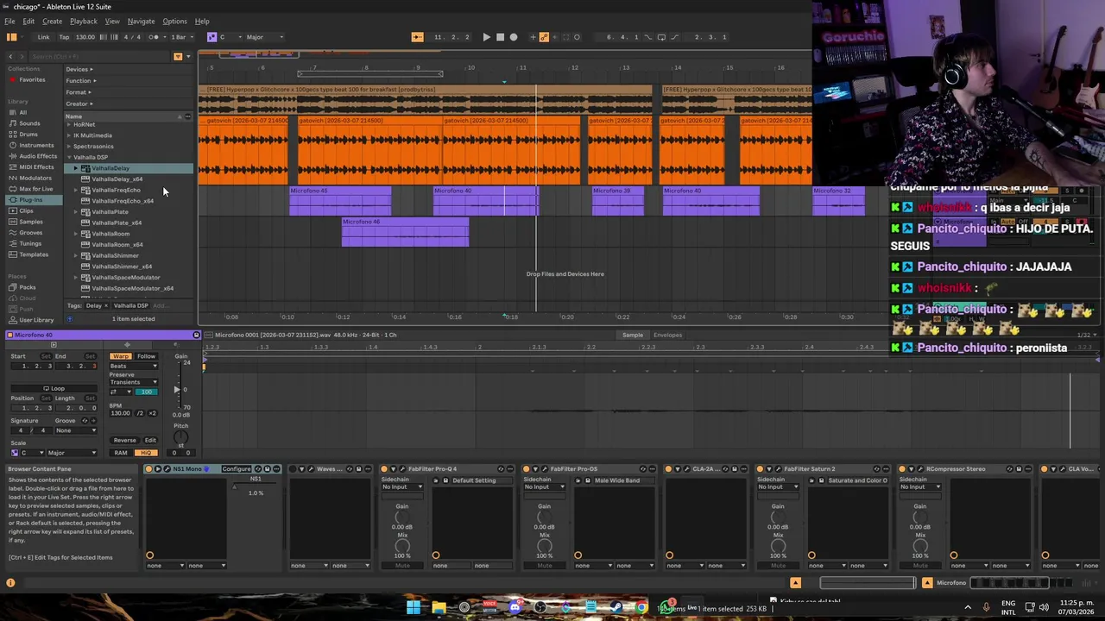
Task: Expand the Spectrasonics folder
Action: (69, 147)
